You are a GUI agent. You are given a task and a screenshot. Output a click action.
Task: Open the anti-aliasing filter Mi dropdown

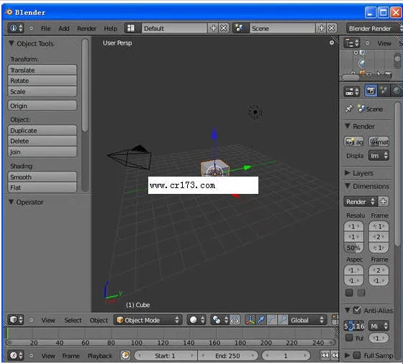[379, 326]
